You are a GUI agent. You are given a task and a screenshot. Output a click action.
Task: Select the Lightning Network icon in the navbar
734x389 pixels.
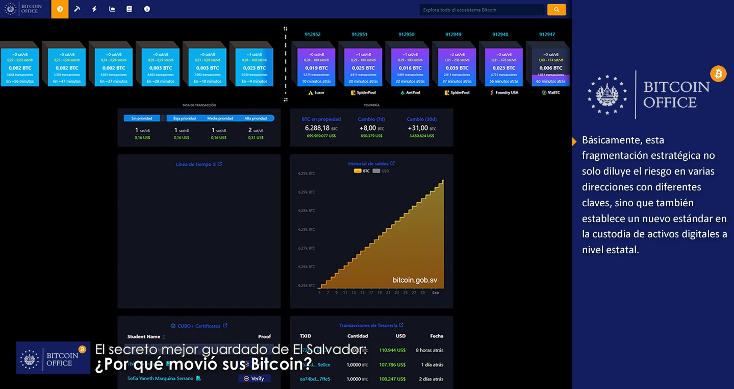pyautogui.click(x=94, y=9)
